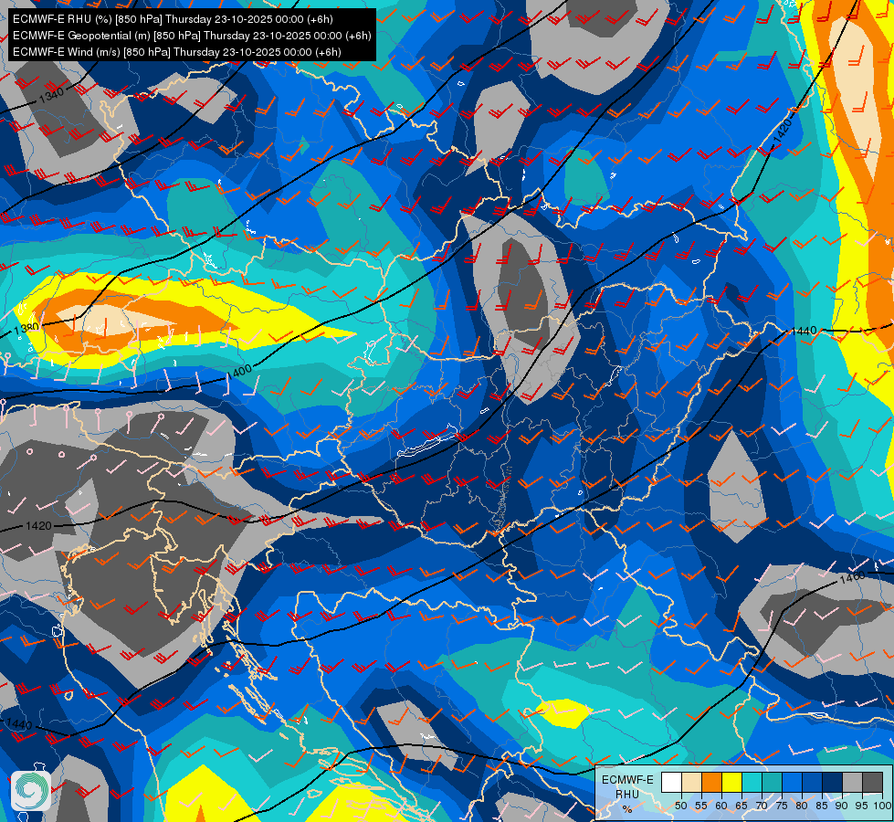894x822 pixels.
Task: Click the legend tick label 60
Action: pos(721,806)
